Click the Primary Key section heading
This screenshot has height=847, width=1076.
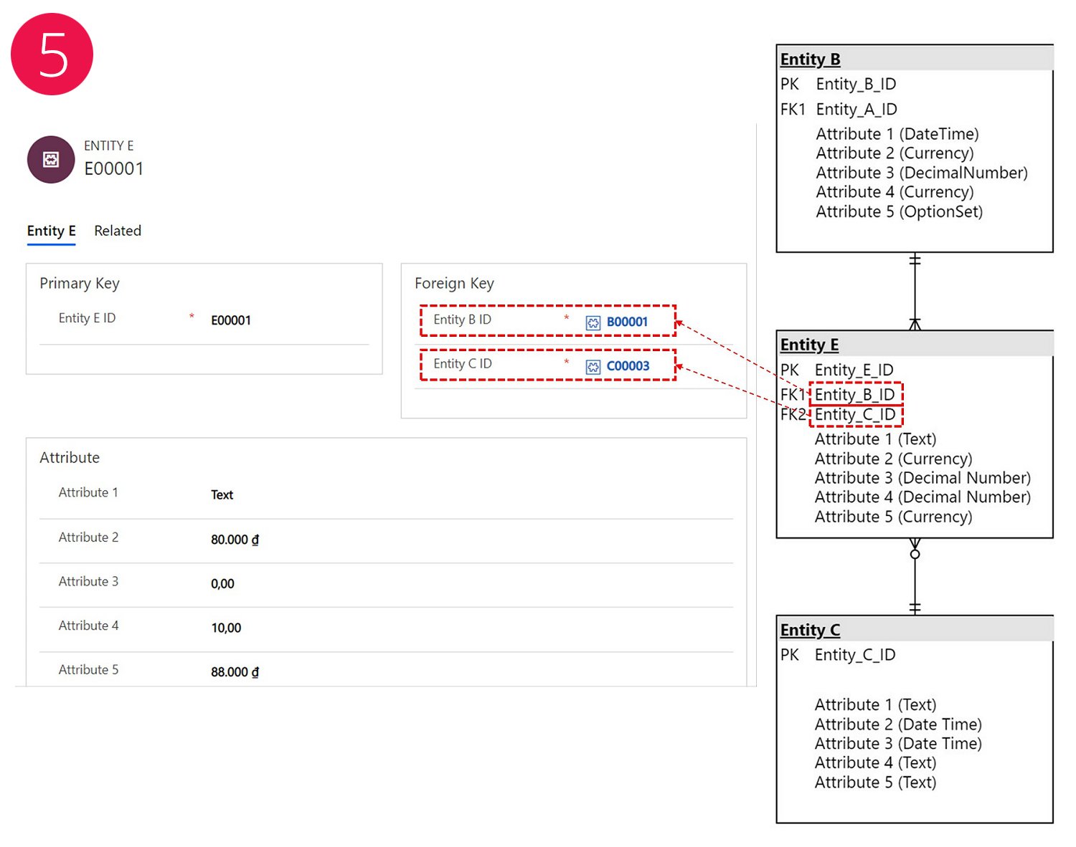tap(80, 284)
